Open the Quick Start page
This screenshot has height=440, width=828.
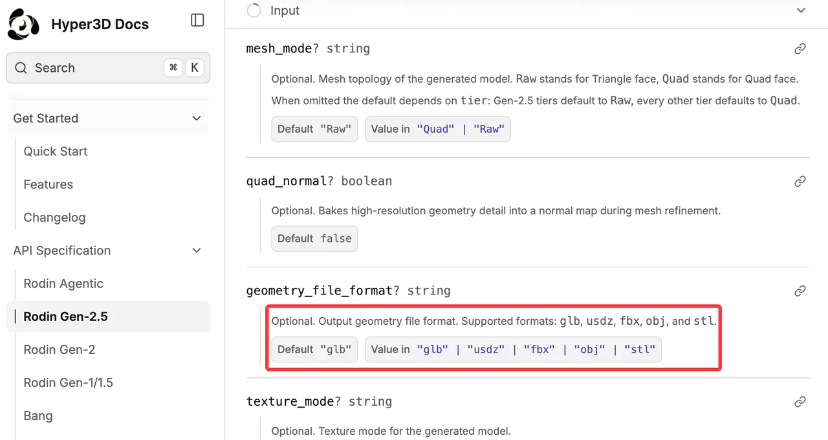pos(56,151)
